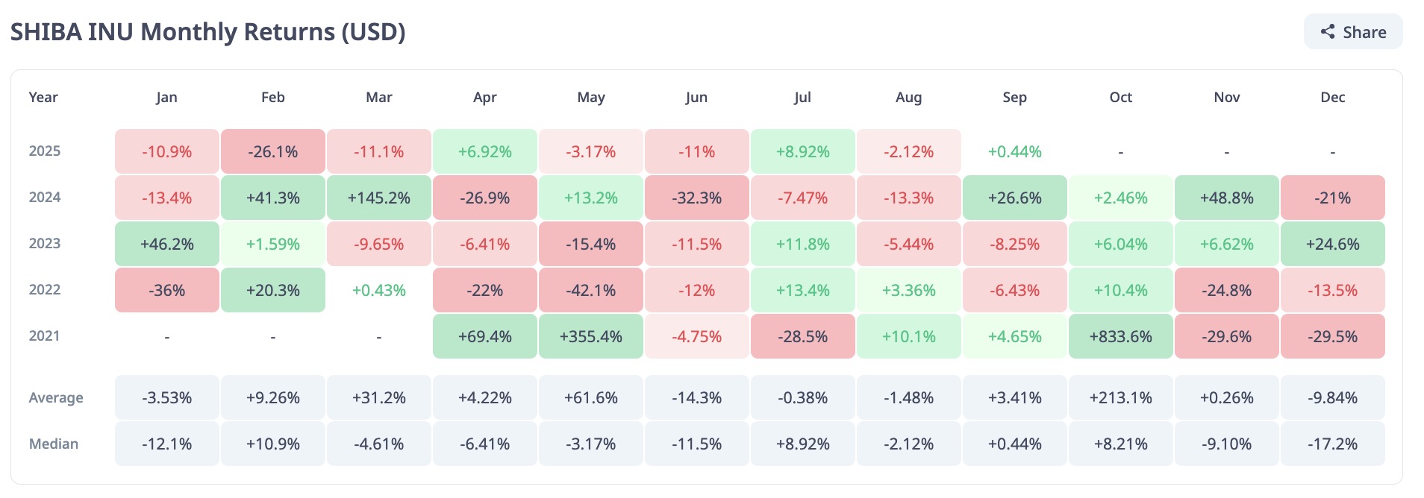The image size is (1424, 498).
Task: Select the October 2021 +833.6% cell
Action: coord(1120,336)
